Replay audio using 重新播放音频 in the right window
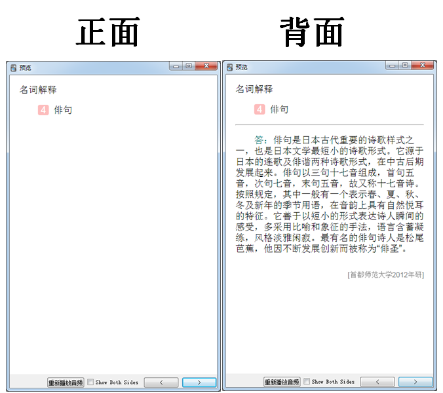The height and width of the screenshot is (393, 443). [x=282, y=382]
